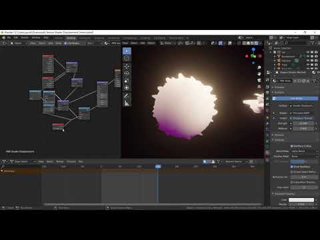
Task: Select wireframe viewport shading mode icon
Action: click(x=245, y=43)
